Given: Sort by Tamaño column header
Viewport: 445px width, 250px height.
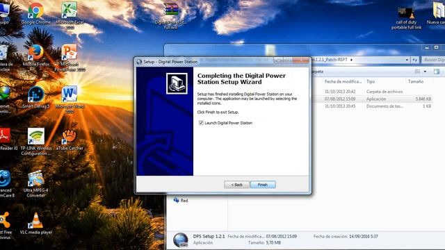Looking at the screenshot, I should [x=416, y=81].
